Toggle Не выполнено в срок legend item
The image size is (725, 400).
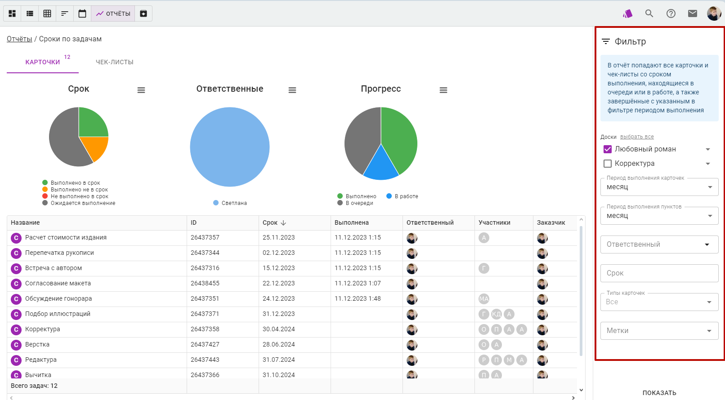coord(75,196)
